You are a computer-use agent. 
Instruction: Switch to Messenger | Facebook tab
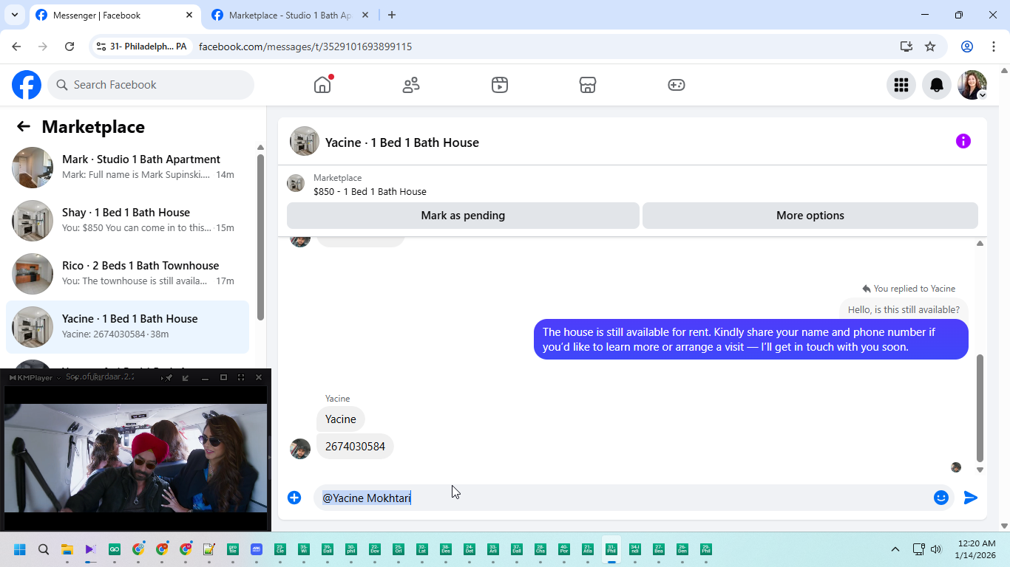click(x=115, y=15)
